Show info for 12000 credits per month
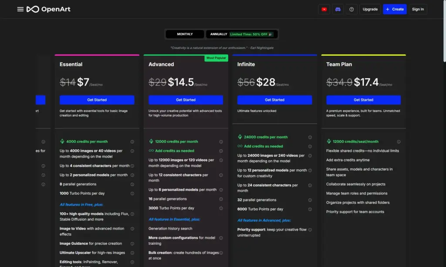The image size is (446, 267). point(221,142)
